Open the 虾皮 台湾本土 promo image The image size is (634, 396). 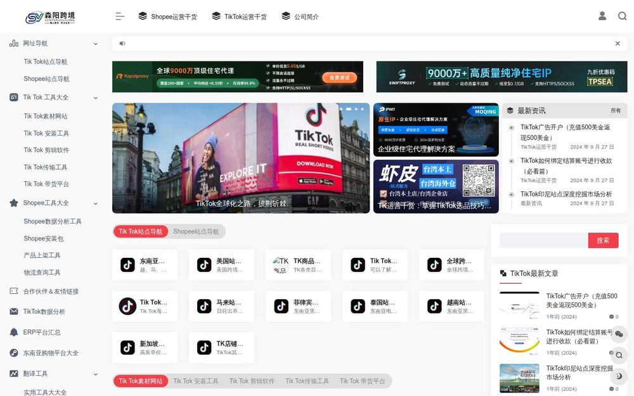pos(436,186)
